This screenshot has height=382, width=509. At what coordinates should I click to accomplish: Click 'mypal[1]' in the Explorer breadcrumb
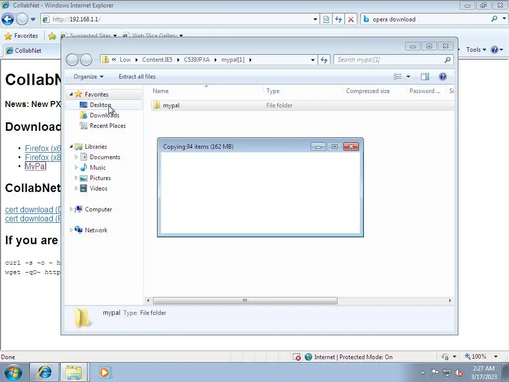point(233,60)
